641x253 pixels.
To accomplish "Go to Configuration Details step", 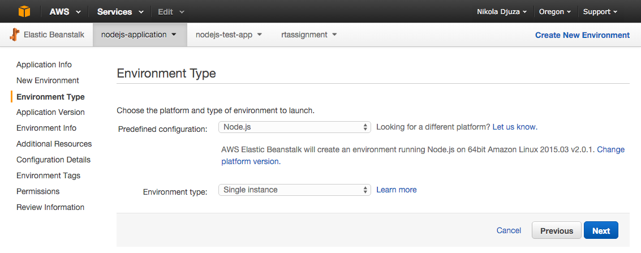I will pos(53,160).
